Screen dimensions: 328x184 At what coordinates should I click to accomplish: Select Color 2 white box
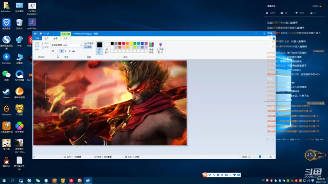107,45
